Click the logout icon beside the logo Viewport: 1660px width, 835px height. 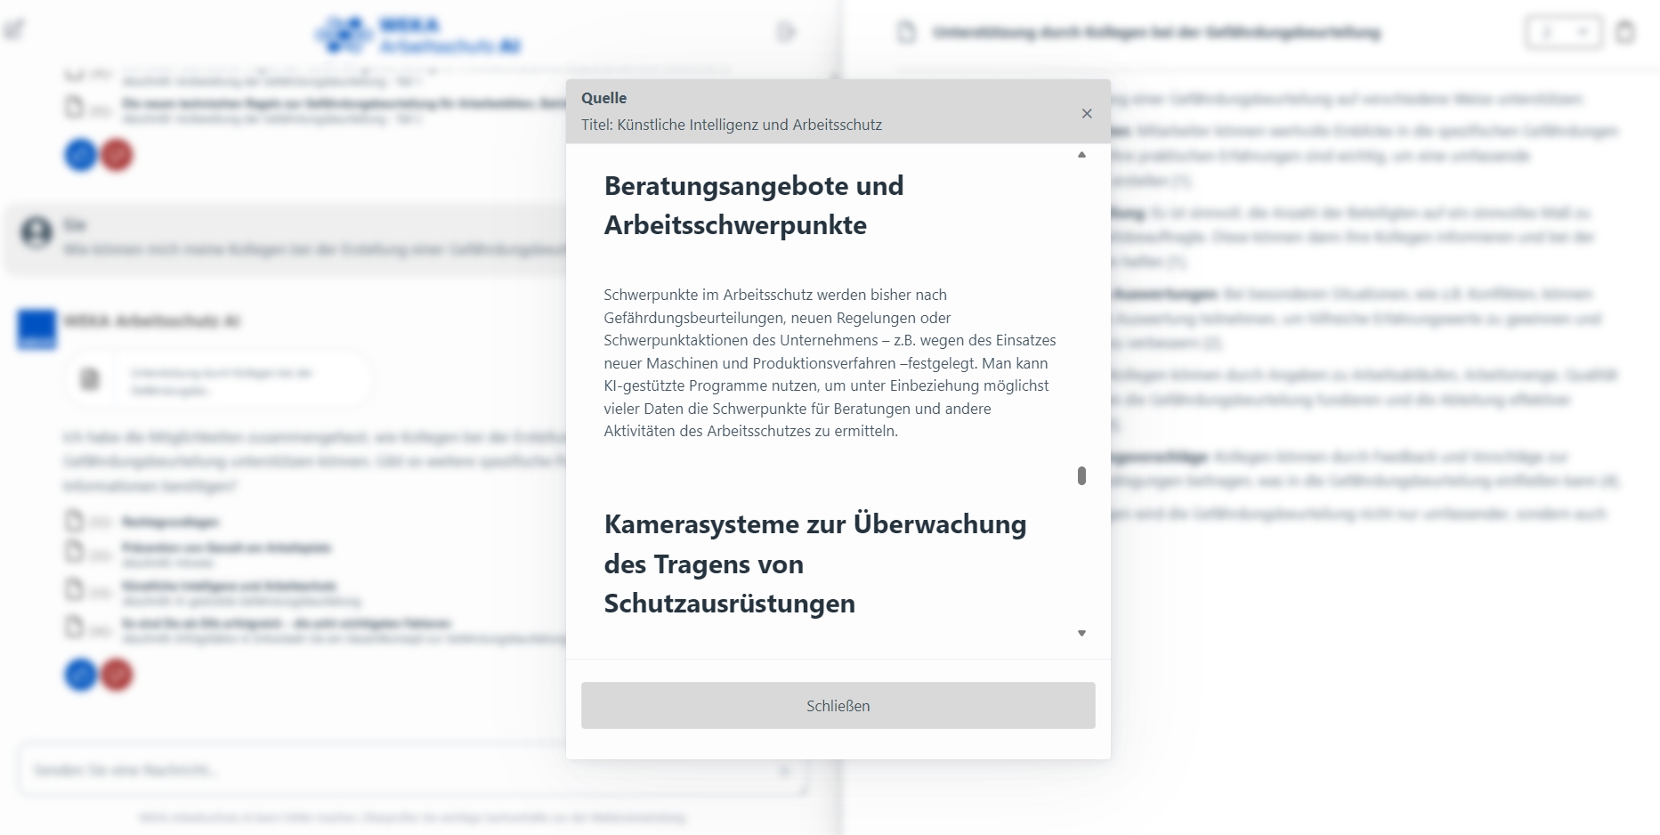786,33
